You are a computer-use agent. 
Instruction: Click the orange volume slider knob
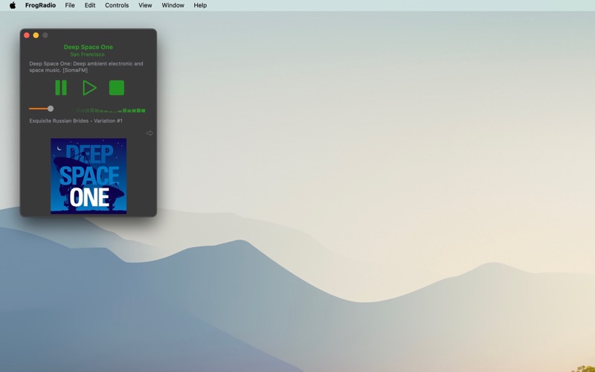[51, 109]
